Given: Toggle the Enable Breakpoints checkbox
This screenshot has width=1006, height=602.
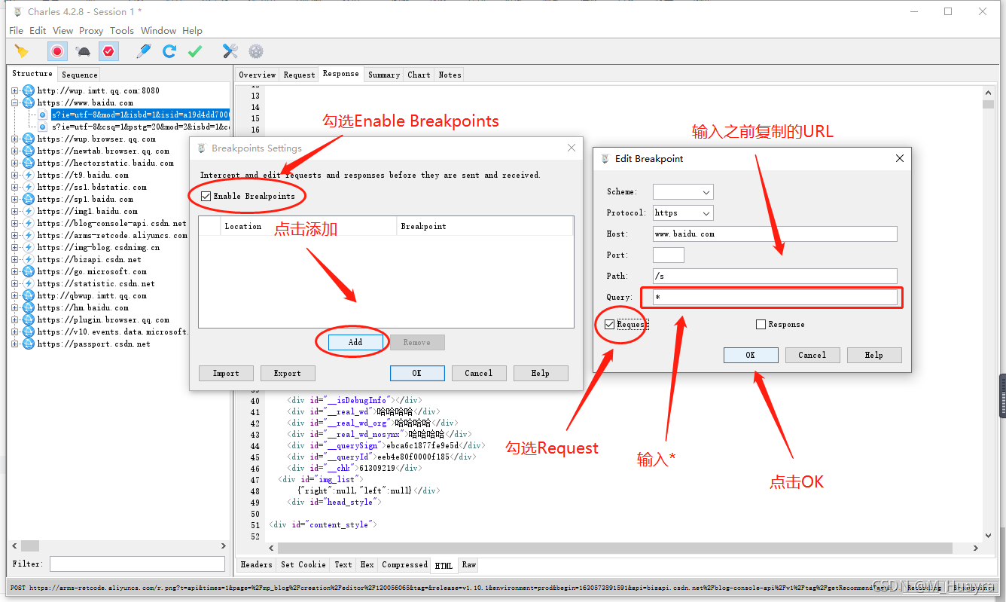Looking at the screenshot, I should coord(206,196).
